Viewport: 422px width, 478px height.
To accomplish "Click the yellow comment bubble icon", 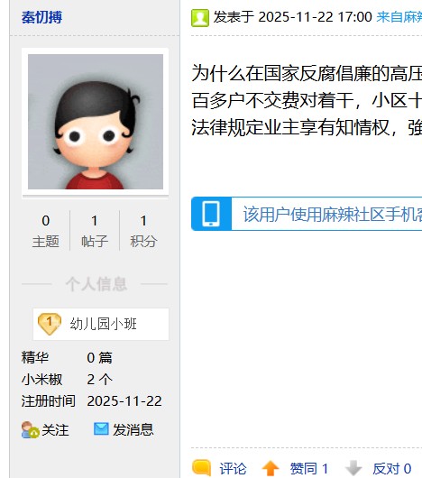I will click(x=201, y=467).
